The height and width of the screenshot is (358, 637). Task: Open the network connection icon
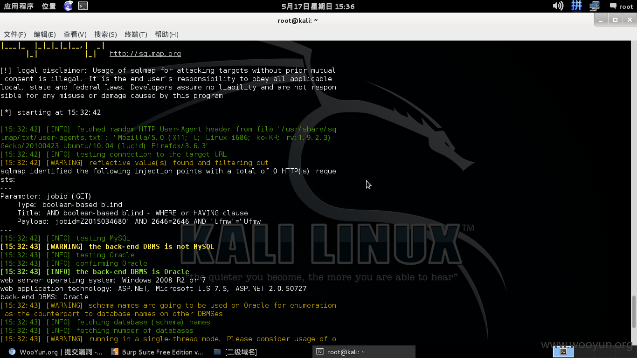tap(595, 6)
